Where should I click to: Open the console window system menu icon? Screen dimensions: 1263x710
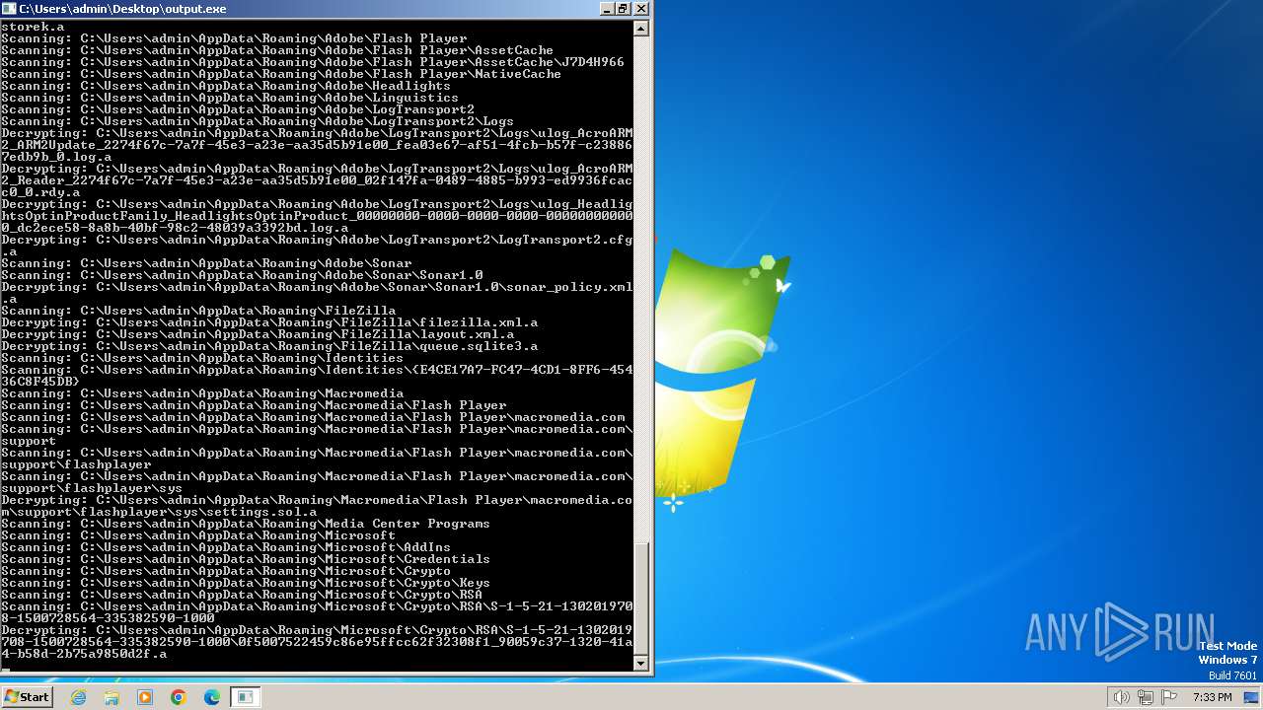(9, 9)
